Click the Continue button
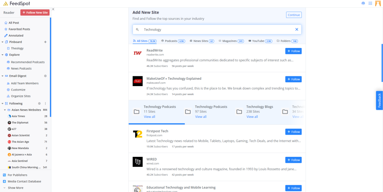This screenshot has width=383, height=192. pyautogui.click(x=294, y=15)
